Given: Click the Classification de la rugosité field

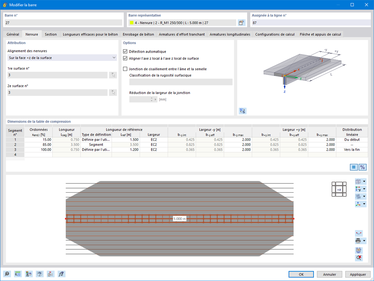Looking at the screenshot, I should click(181, 82).
